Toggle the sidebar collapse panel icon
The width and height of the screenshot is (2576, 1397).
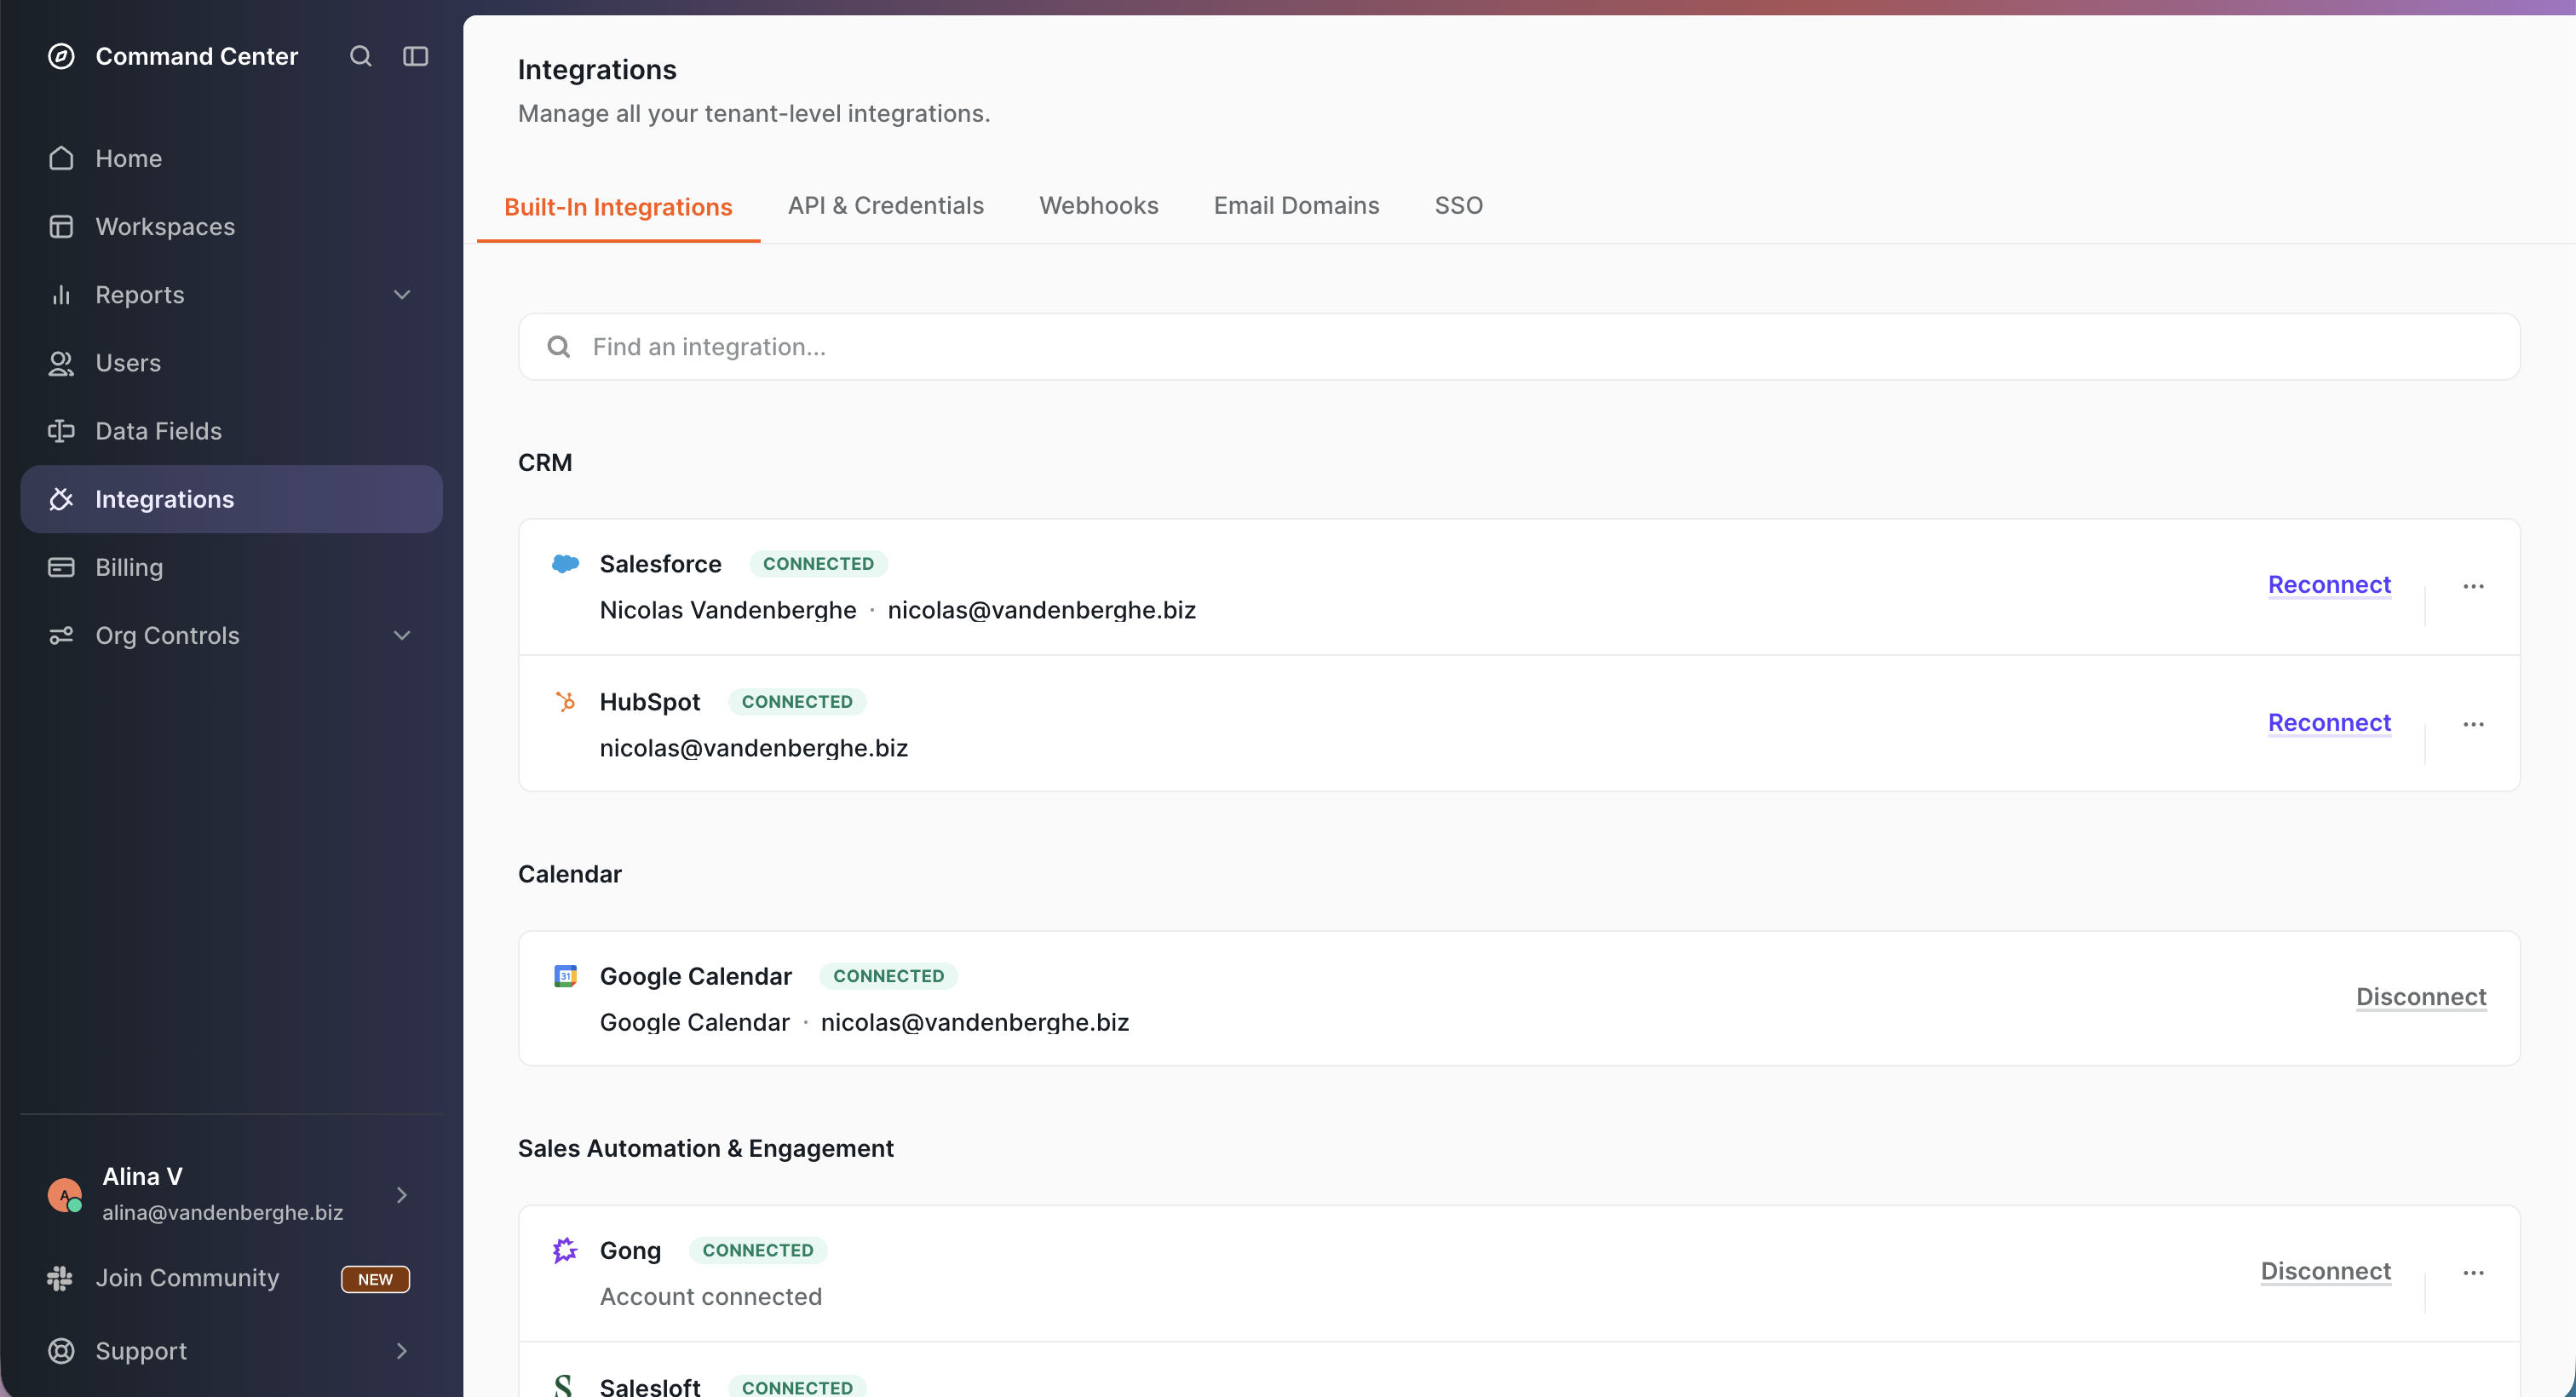pos(416,56)
